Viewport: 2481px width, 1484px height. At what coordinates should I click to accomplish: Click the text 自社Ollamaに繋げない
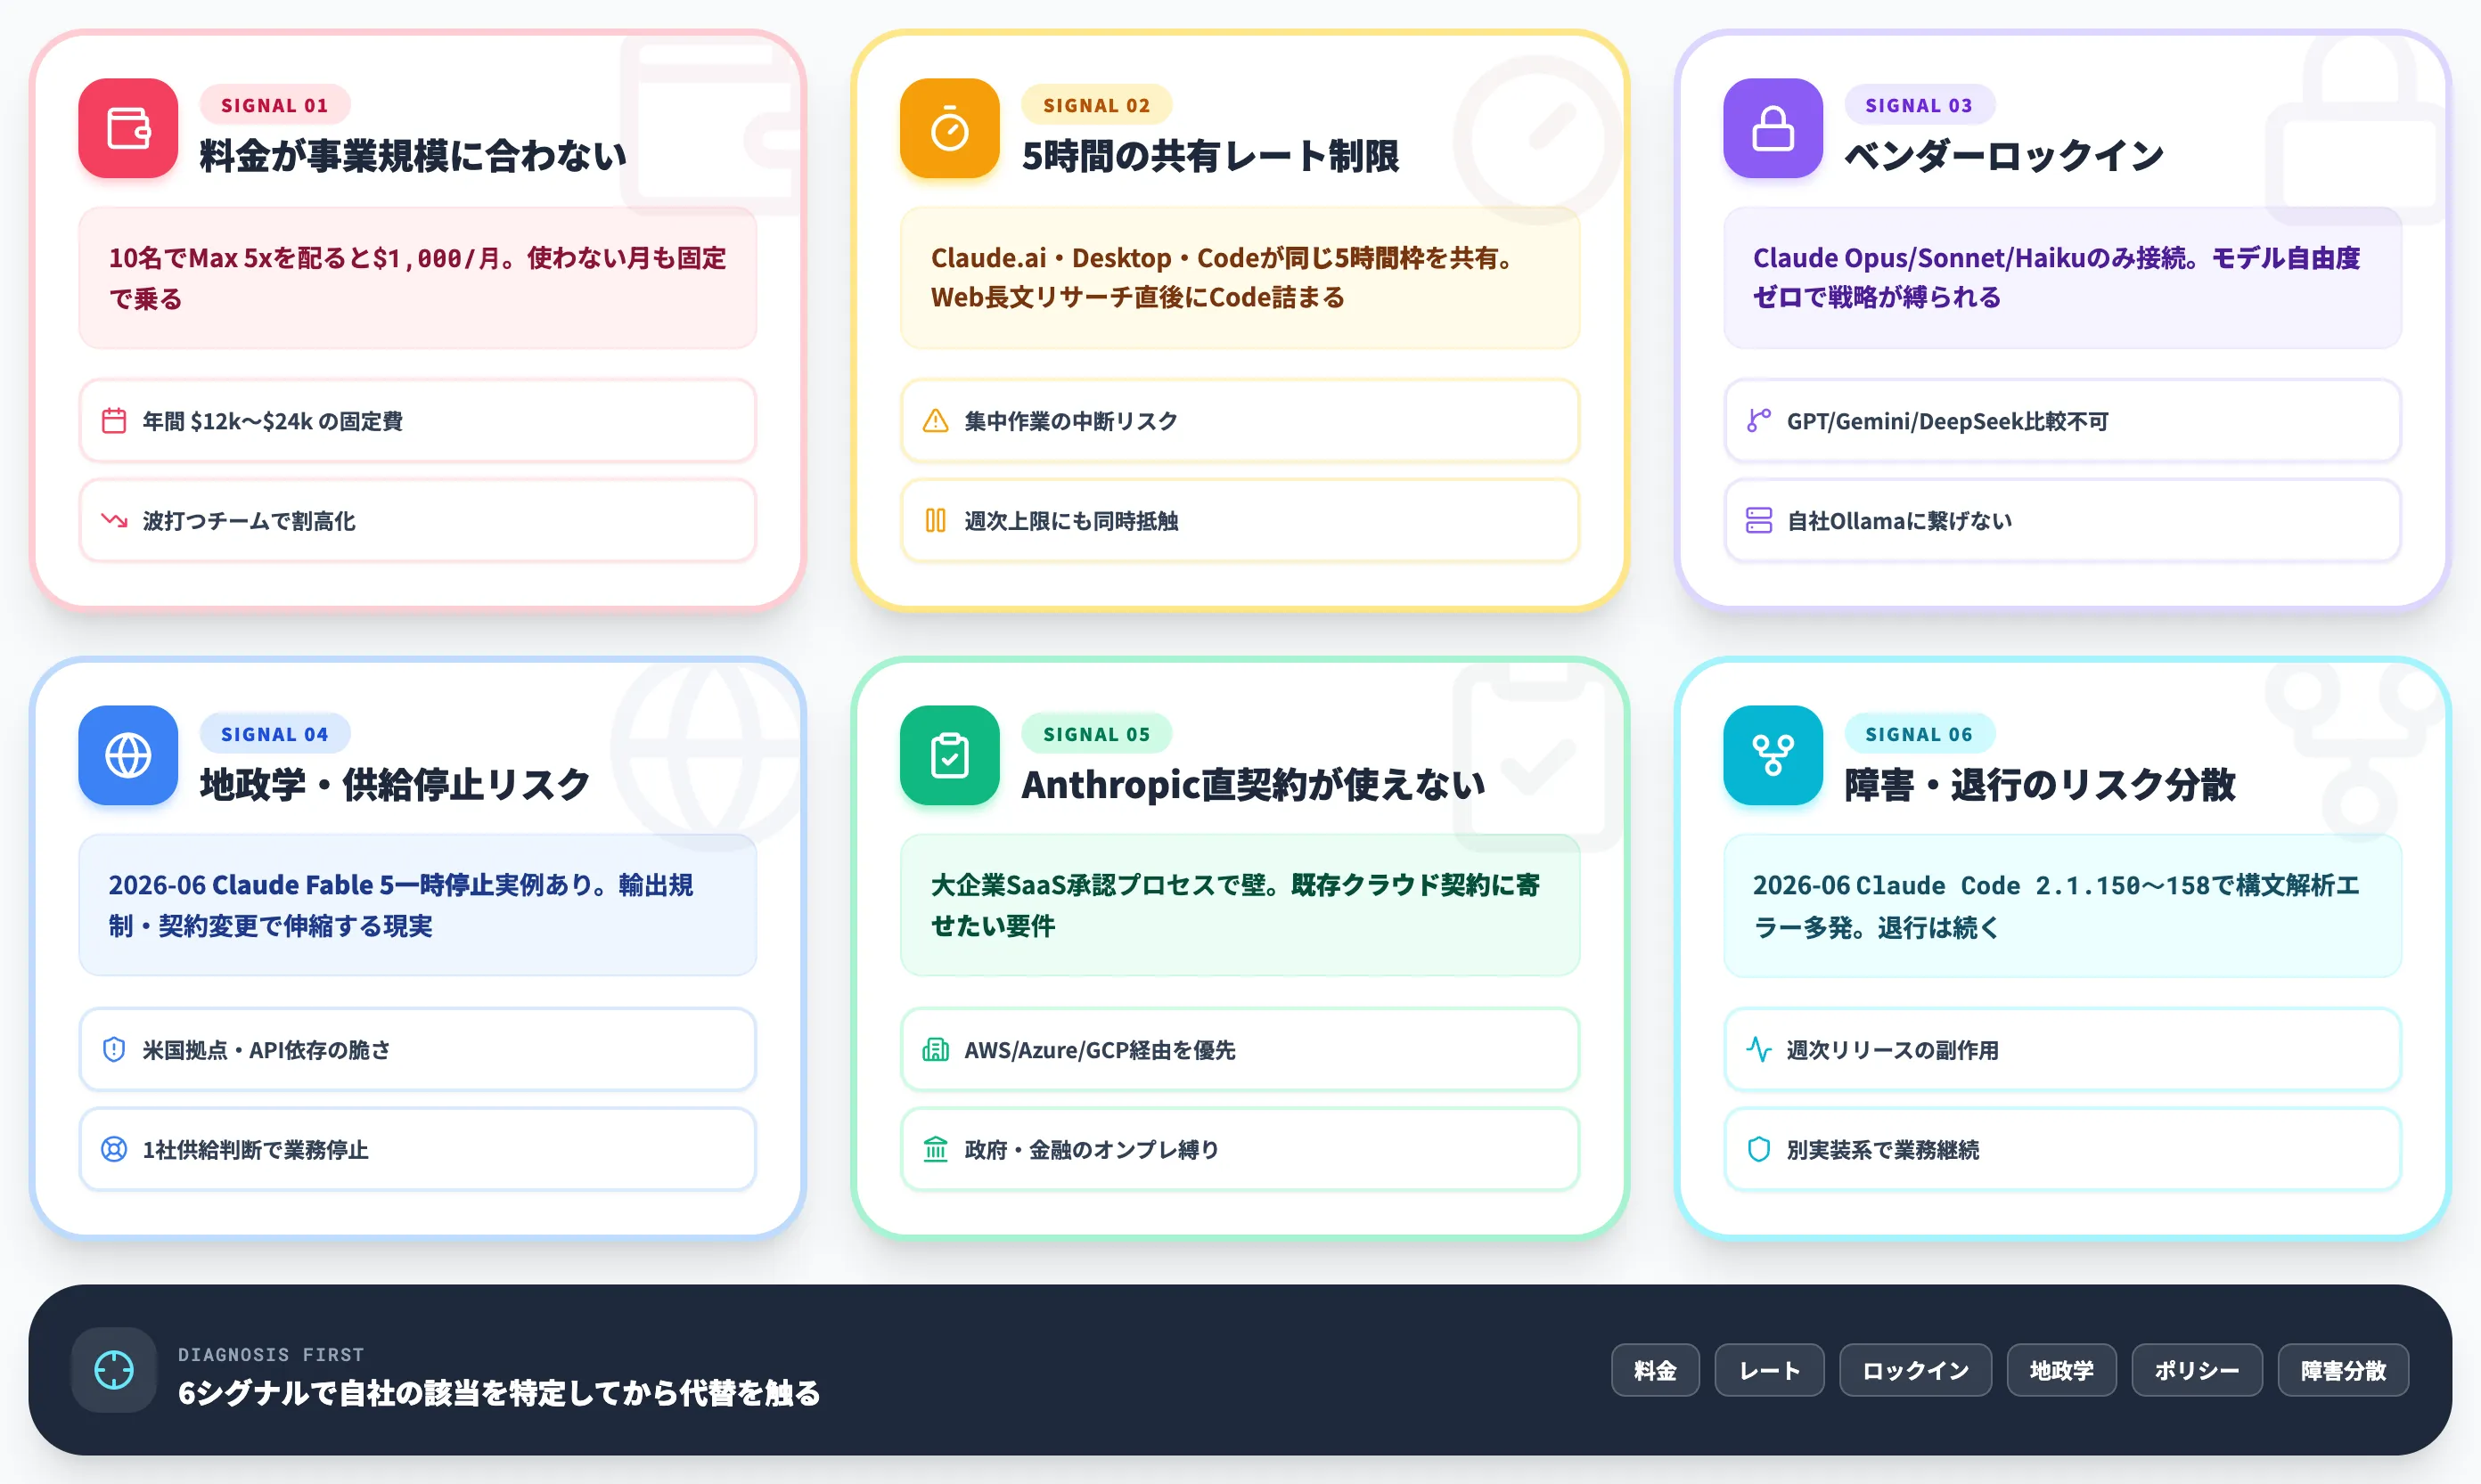pyautogui.click(x=1899, y=521)
